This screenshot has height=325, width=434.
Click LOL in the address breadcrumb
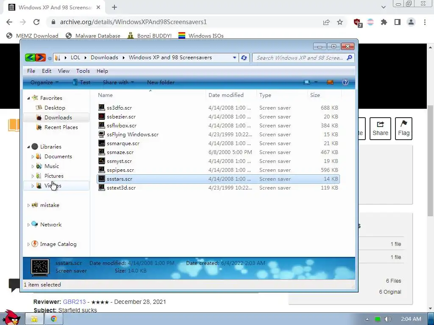click(75, 58)
